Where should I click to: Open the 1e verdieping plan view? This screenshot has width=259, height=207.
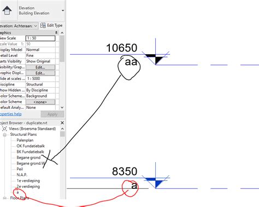click(28, 181)
